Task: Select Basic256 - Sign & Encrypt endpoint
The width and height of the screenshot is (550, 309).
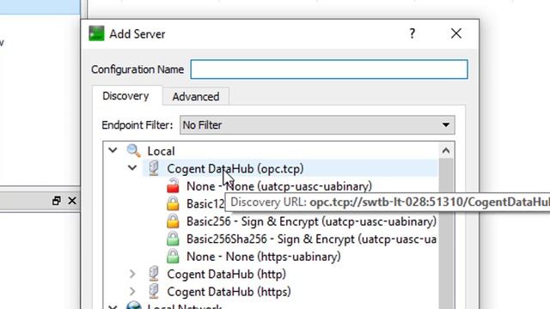Action: click(311, 221)
